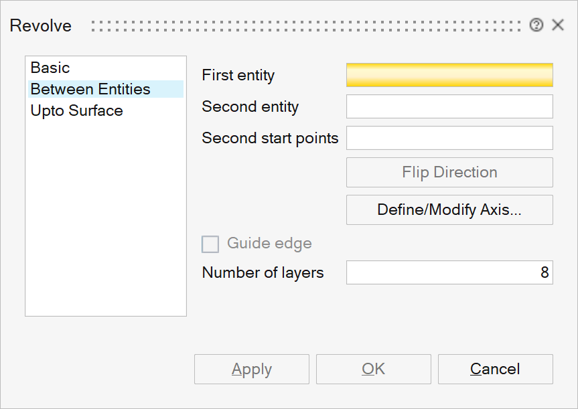Select Basic revolve mode
This screenshot has height=409, width=578.
50,68
